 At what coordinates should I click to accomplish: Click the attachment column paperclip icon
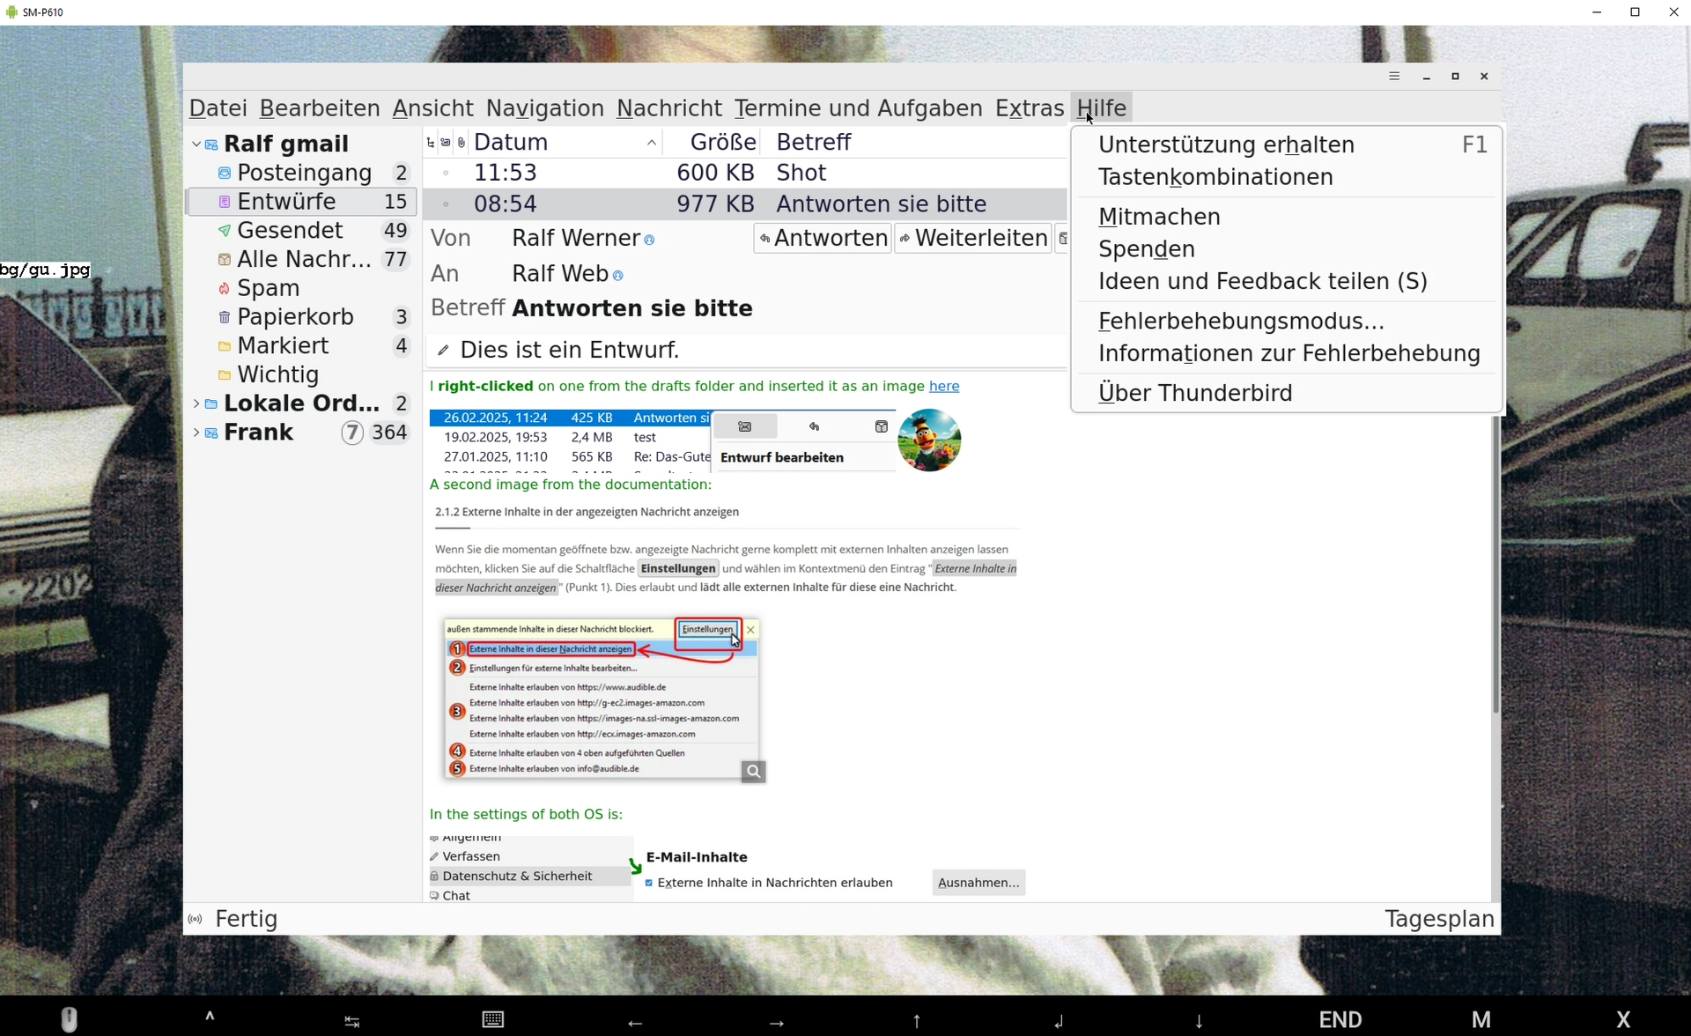(462, 143)
